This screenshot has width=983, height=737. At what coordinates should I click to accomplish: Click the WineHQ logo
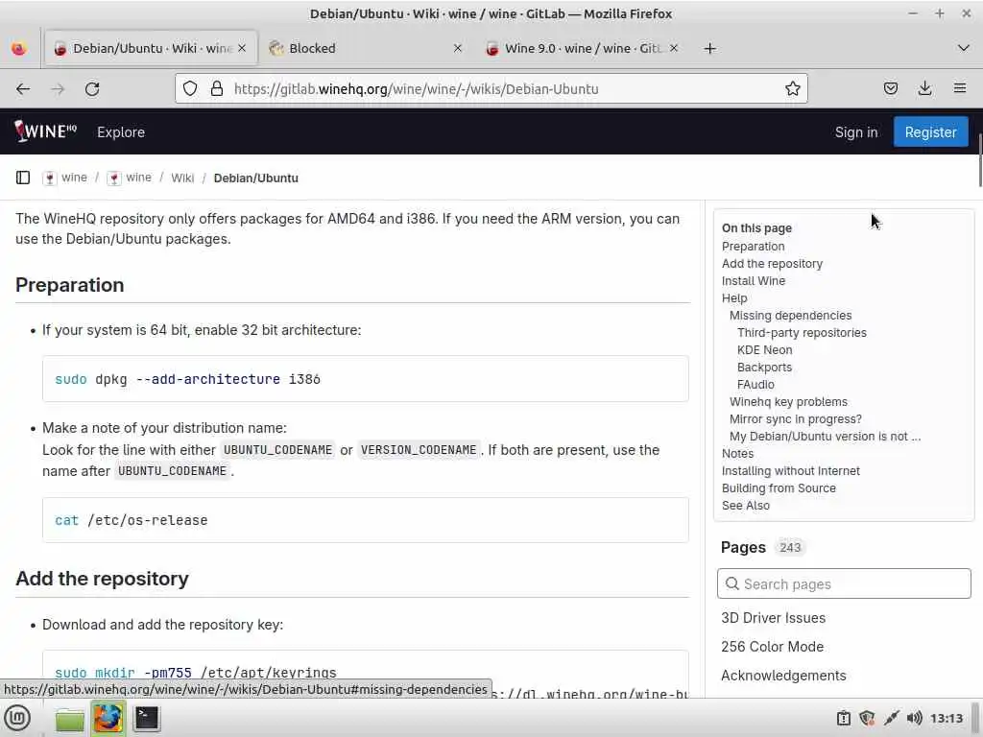[x=45, y=131]
